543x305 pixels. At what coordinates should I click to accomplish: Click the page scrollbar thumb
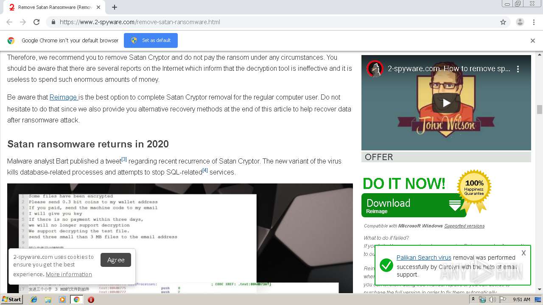coord(540,110)
